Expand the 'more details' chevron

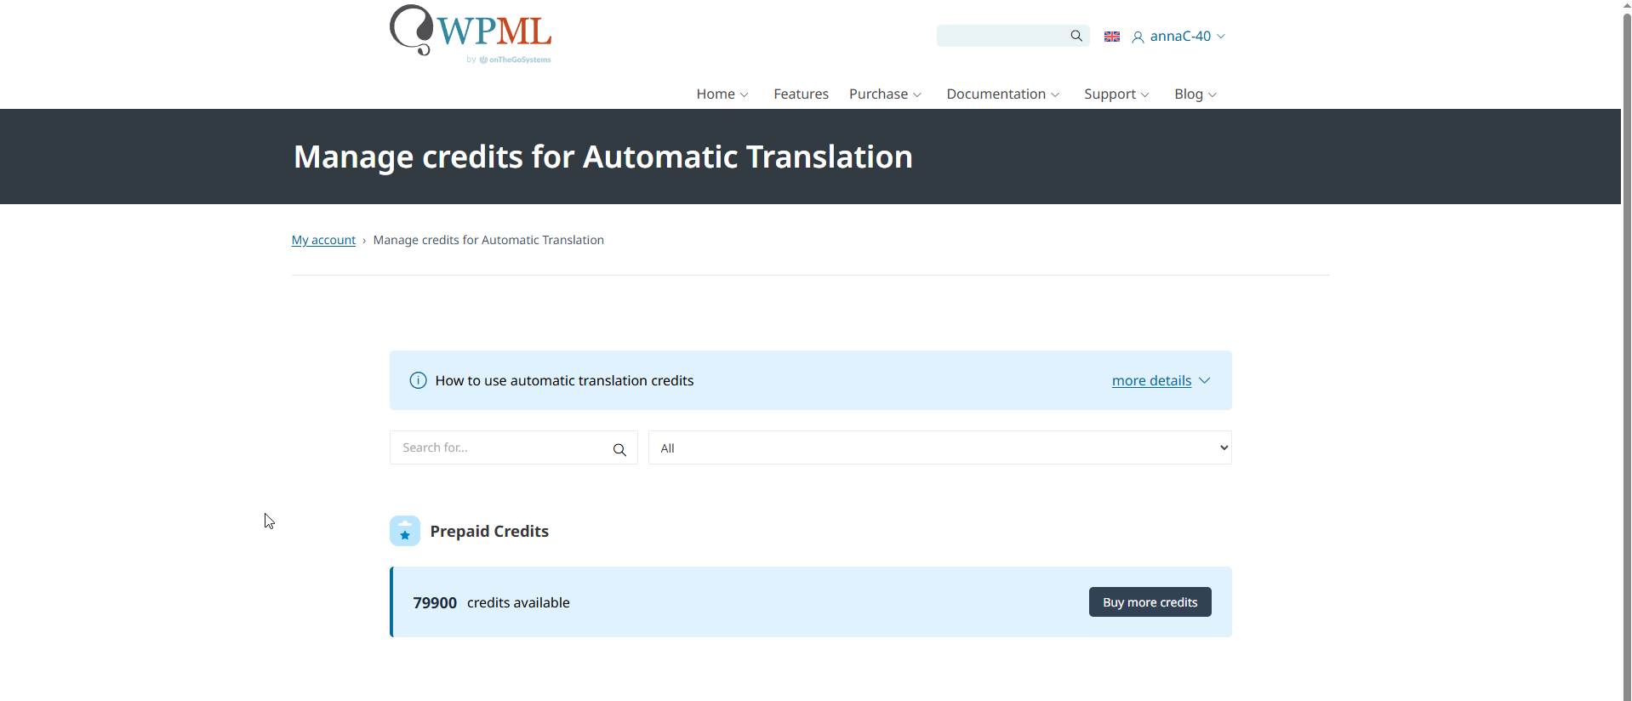point(1204,380)
